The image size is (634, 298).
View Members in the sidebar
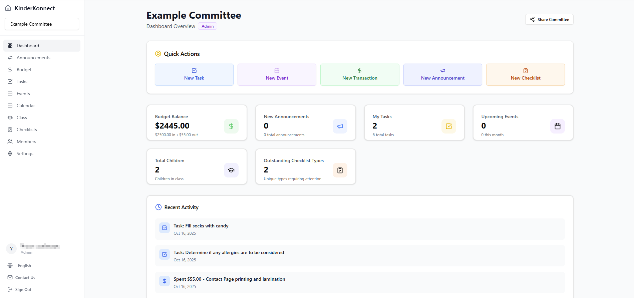42,142
